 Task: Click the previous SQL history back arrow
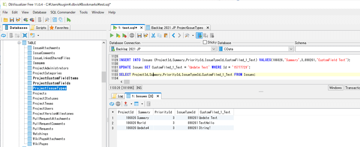(x=173, y=35)
